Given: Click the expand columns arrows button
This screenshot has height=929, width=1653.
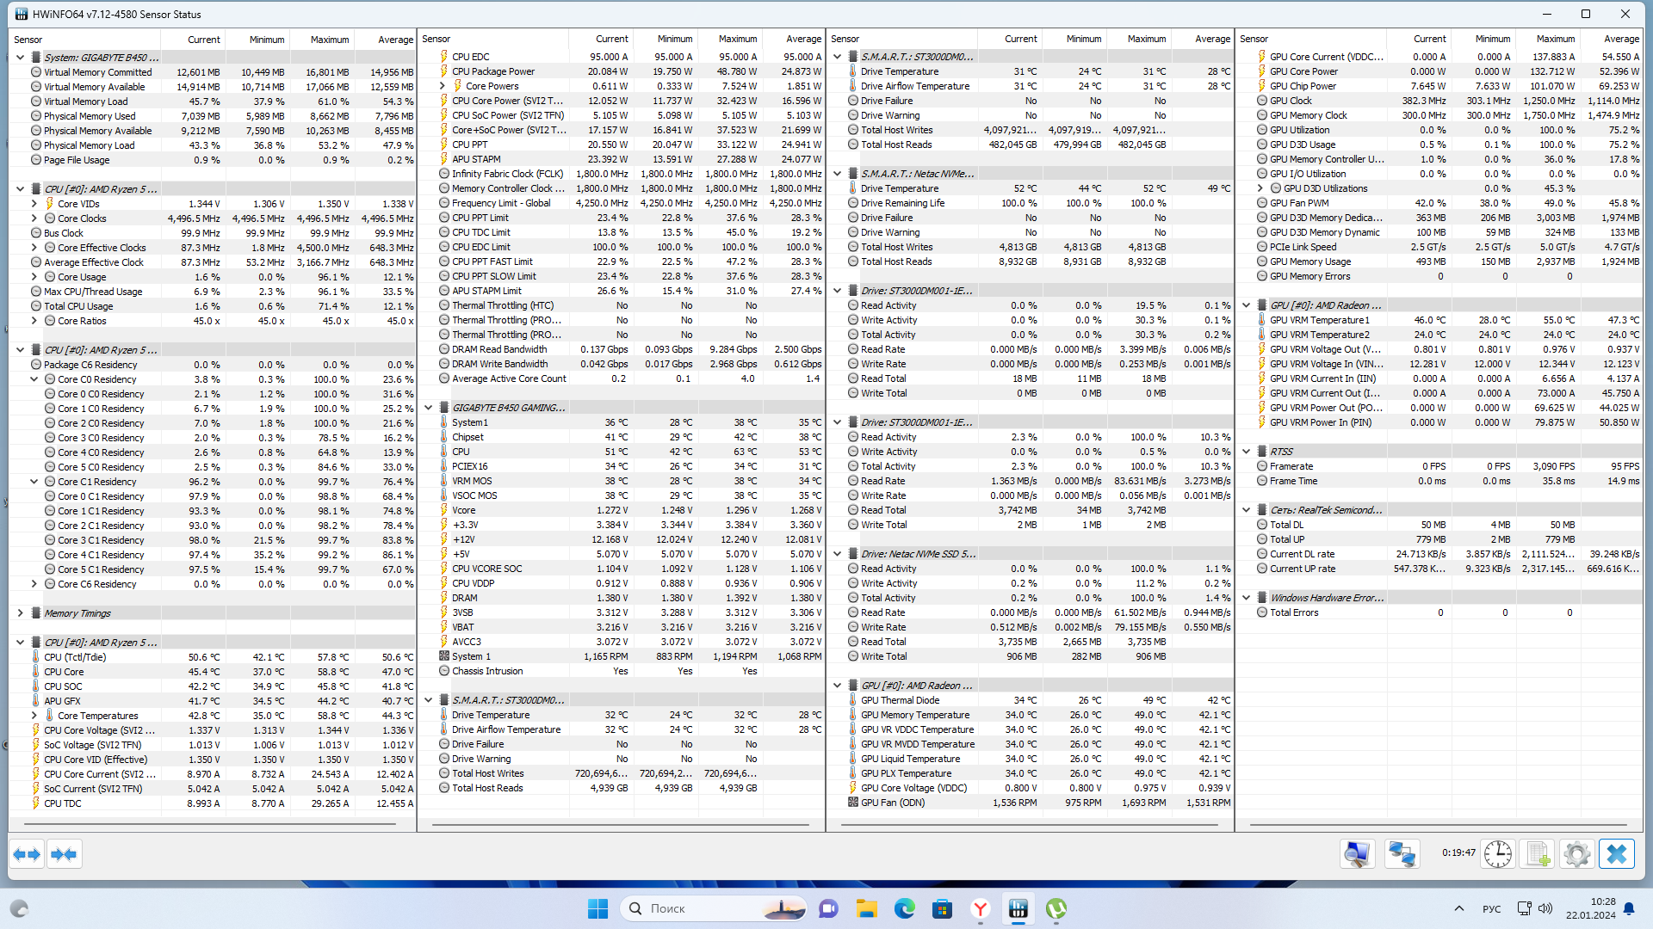Looking at the screenshot, I should click(28, 854).
